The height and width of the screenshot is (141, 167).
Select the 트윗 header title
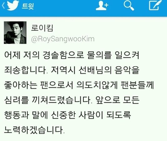[28, 6]
